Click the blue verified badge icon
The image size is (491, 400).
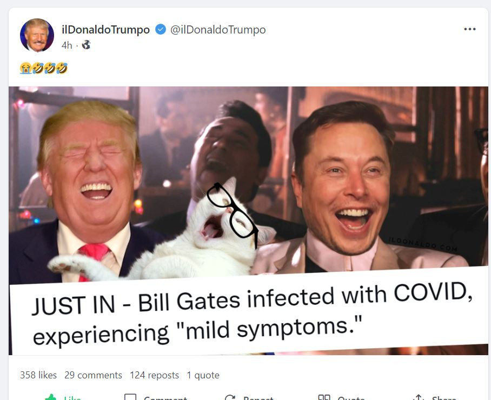(x=161, y=29)
